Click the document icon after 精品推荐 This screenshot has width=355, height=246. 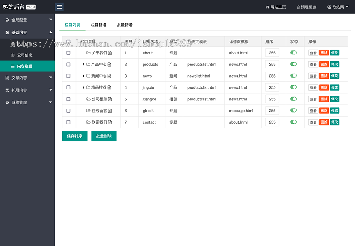109,87
